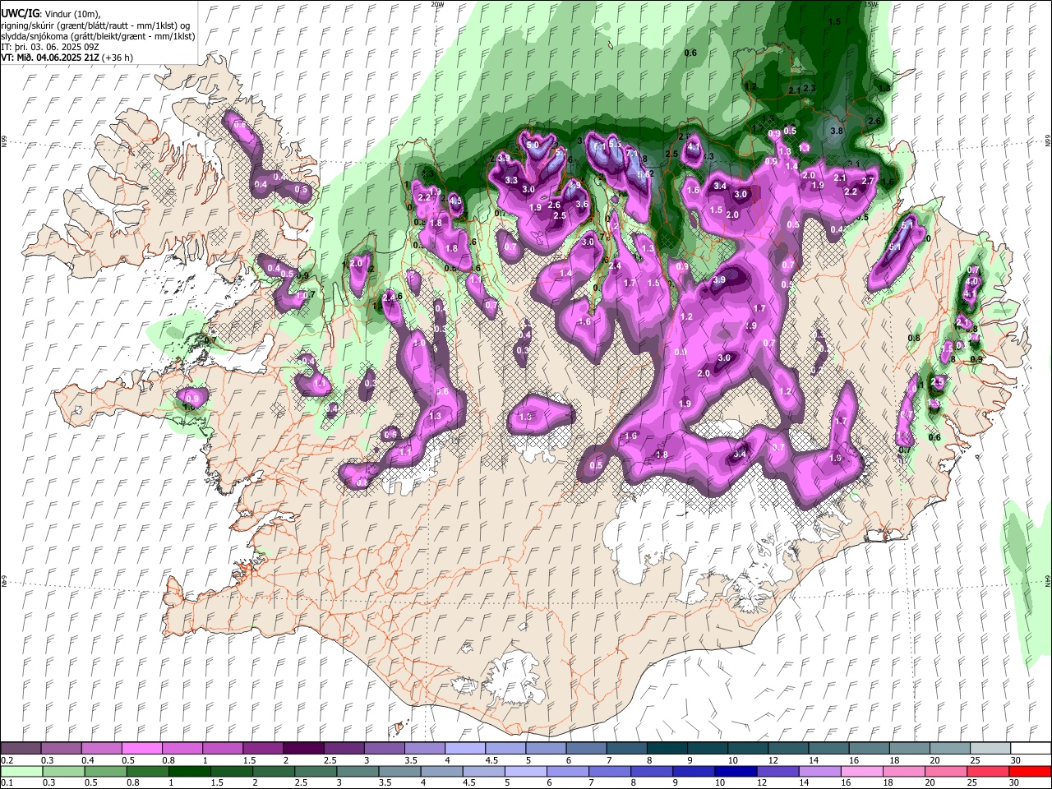Click the 'IT: þri. 03. 06. 2025 09Z' line
1052x789 pixels.
tap(50, 47)
